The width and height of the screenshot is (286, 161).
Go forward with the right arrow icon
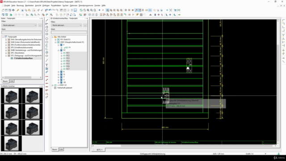103,10
